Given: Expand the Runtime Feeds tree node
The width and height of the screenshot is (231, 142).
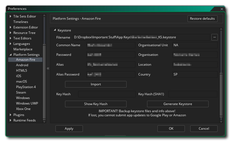Looking at the screenshot, I should [x=11, y=120].
